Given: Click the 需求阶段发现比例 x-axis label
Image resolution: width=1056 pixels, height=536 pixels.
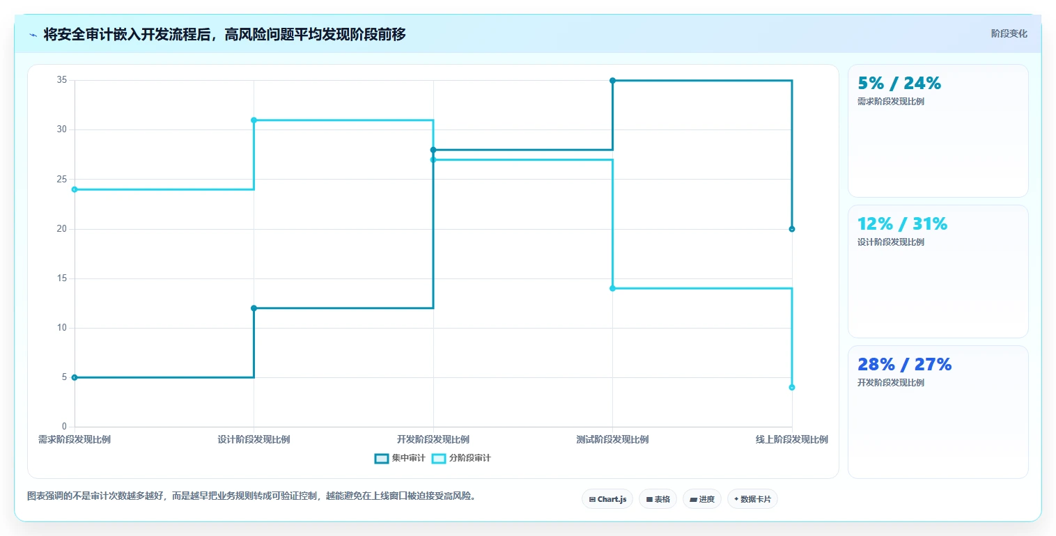Looking at the screenshot, I should click(x=75, y=439).
